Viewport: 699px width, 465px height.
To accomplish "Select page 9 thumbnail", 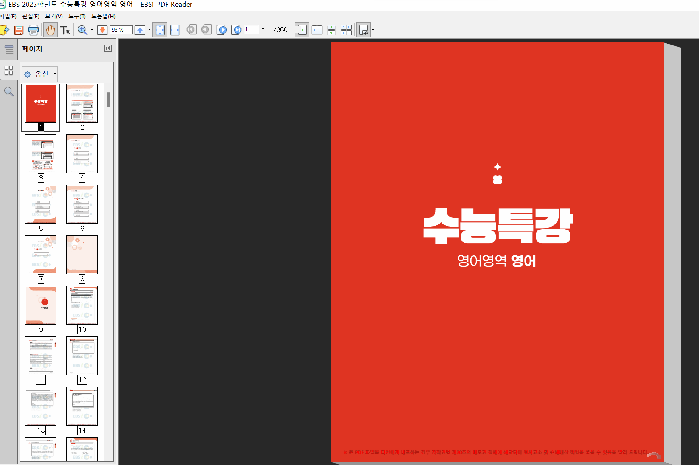I will (x=41, y=305).
